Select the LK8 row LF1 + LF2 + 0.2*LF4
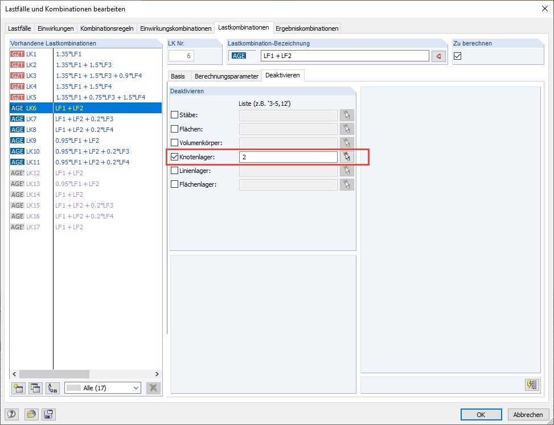Screen dimensions: 554x425 click(x=86, y=130)
